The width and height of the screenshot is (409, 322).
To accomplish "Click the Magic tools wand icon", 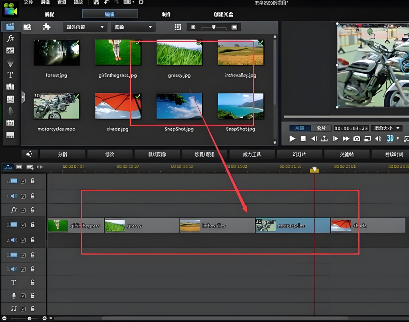I will coord(29,154).
